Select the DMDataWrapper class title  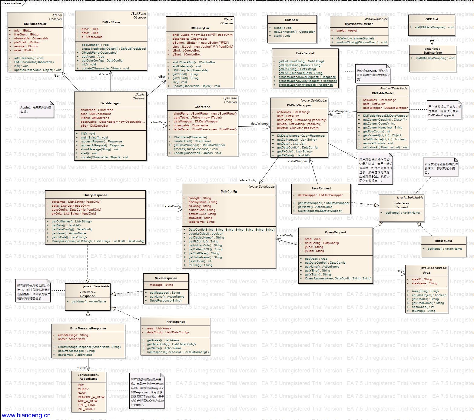pyautogui.click(x=299, y=105)
